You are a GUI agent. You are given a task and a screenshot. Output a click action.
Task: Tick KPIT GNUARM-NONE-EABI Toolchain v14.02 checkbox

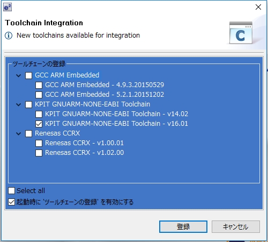[x=39, y=114]
